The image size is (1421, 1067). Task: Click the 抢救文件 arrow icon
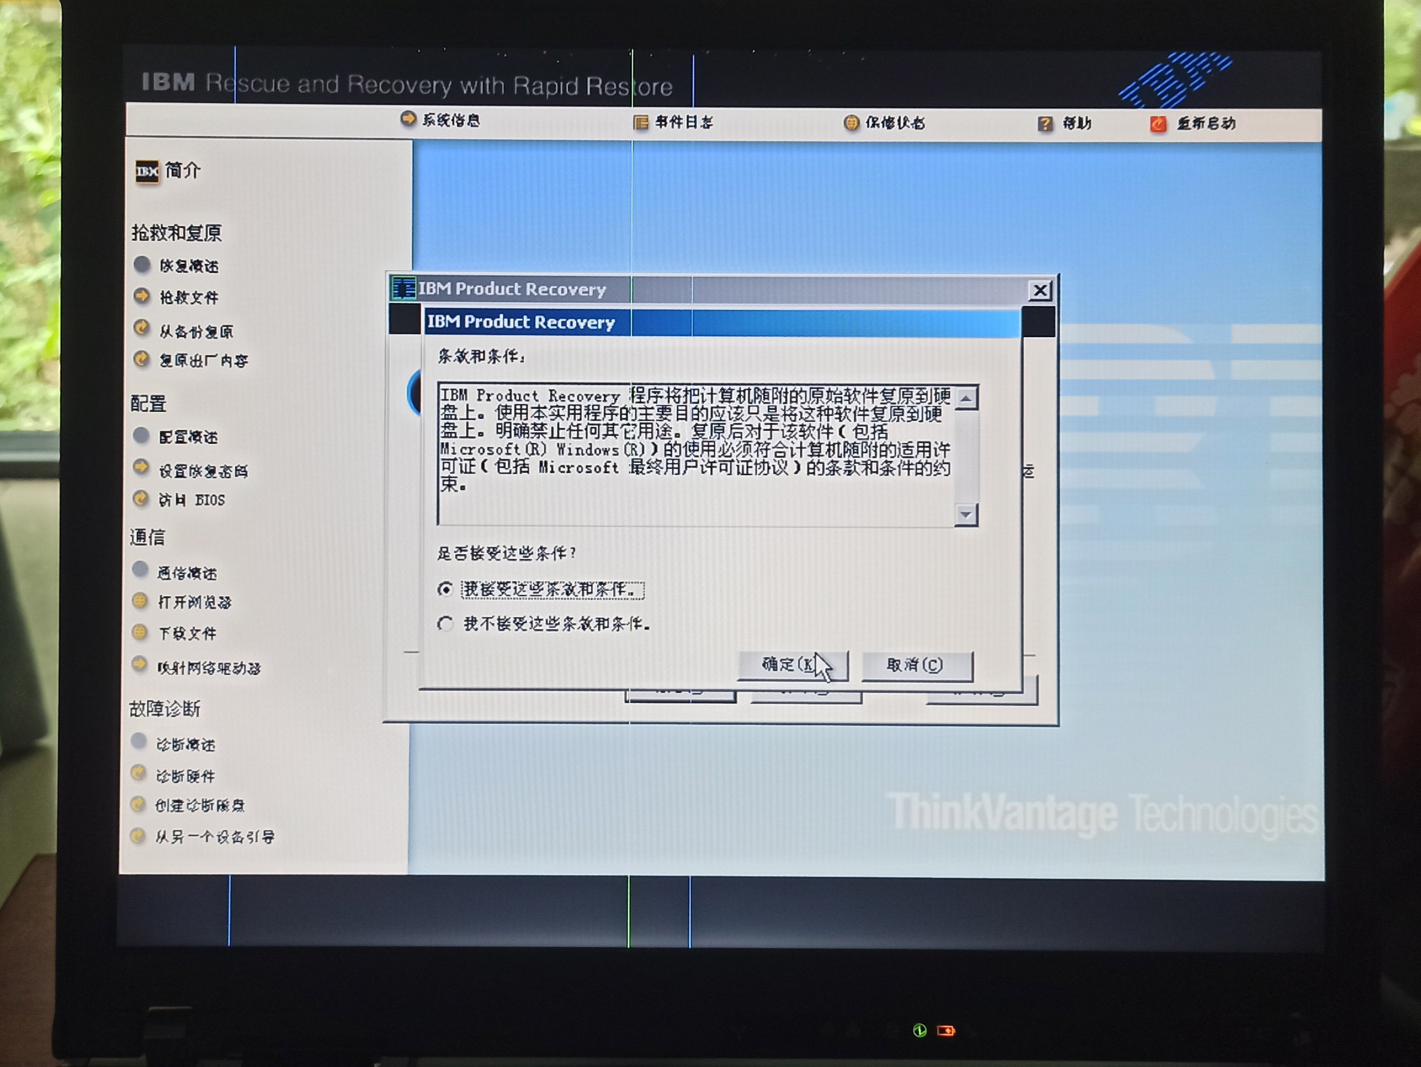[141, 296]
